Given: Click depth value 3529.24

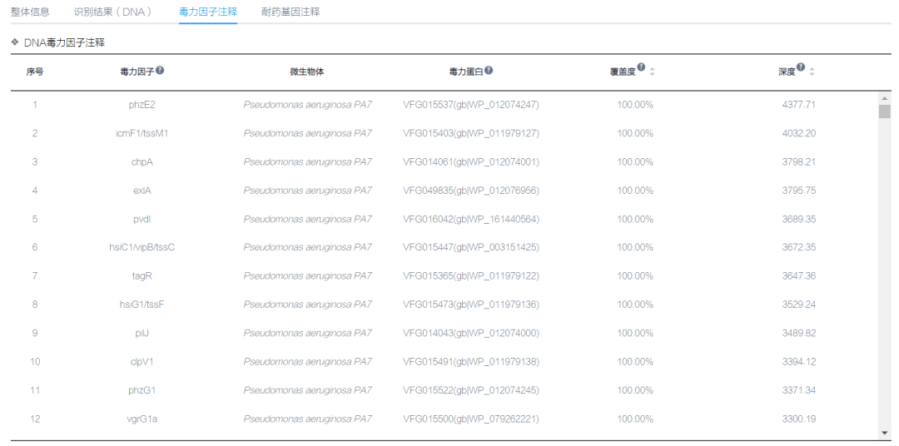Looking at the screenshot, I should click(798, 305).
